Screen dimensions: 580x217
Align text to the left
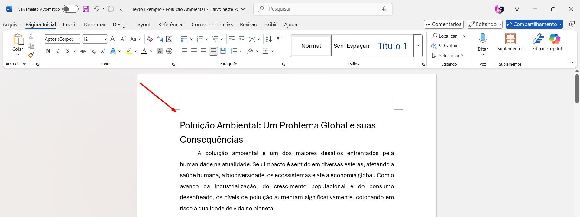click(x=184, y=51)
